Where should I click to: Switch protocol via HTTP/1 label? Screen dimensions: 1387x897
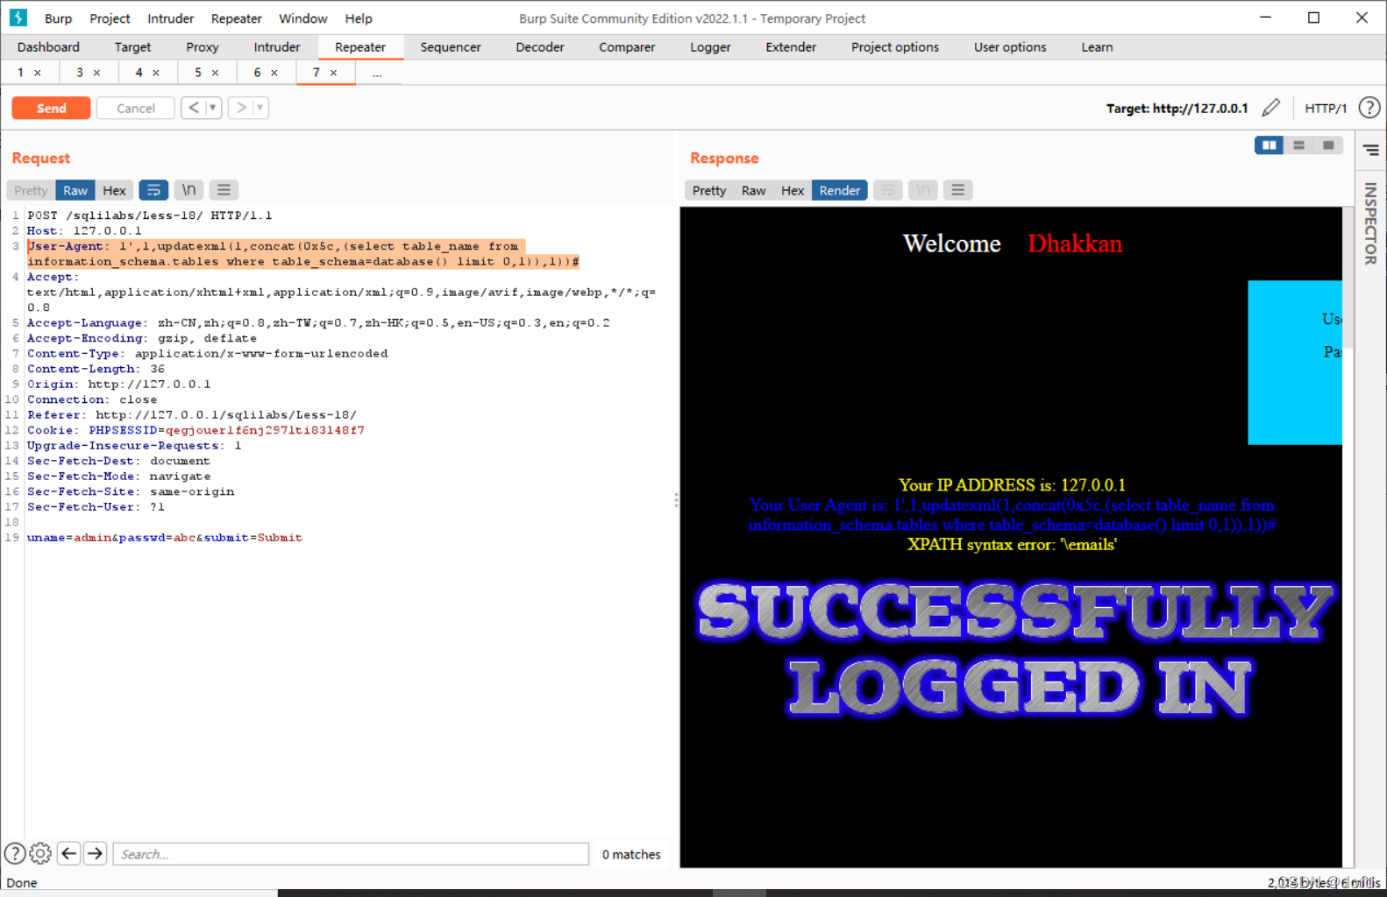tap(1325, 108)
